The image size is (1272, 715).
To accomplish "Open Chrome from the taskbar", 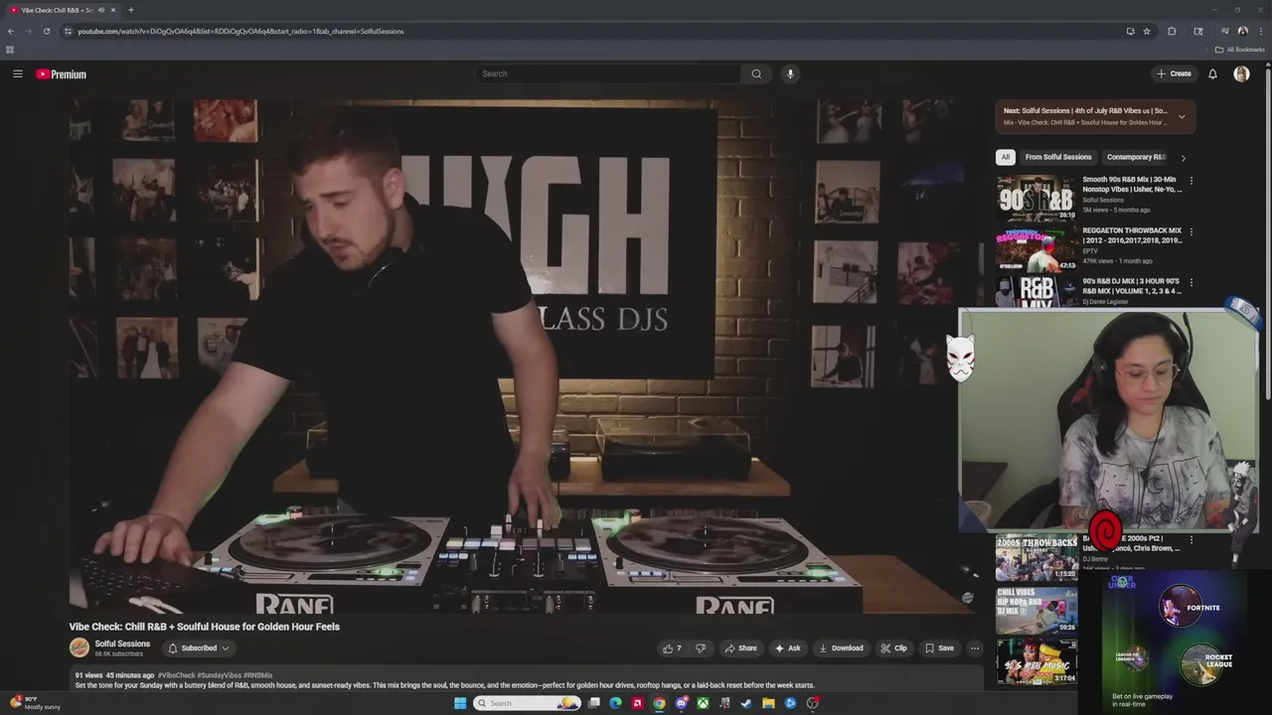I will tap(659, 703).
